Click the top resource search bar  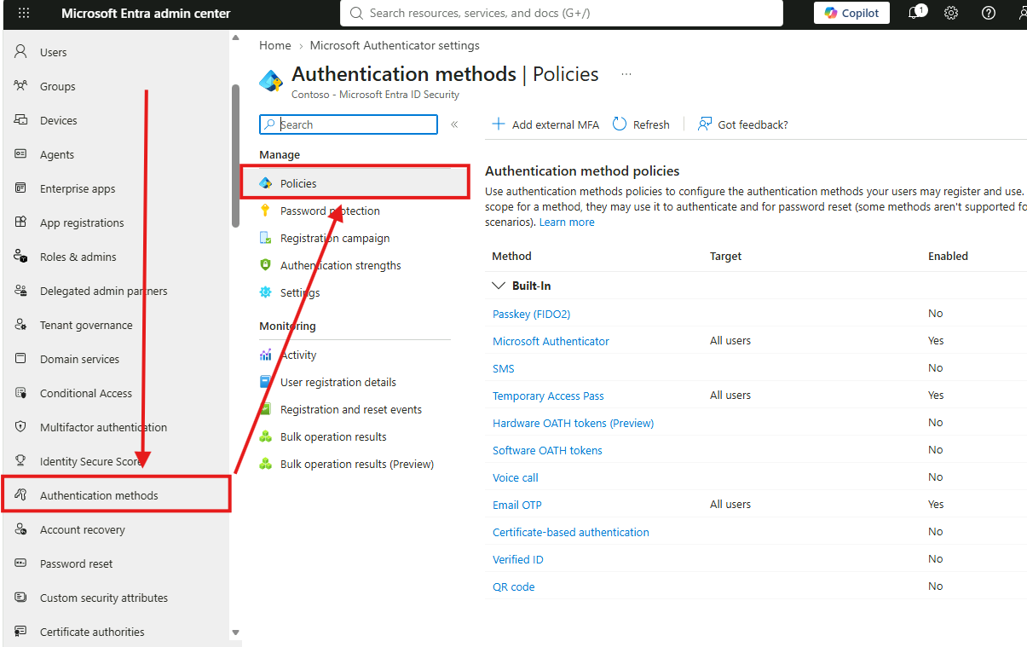click(x=561, y=13)
